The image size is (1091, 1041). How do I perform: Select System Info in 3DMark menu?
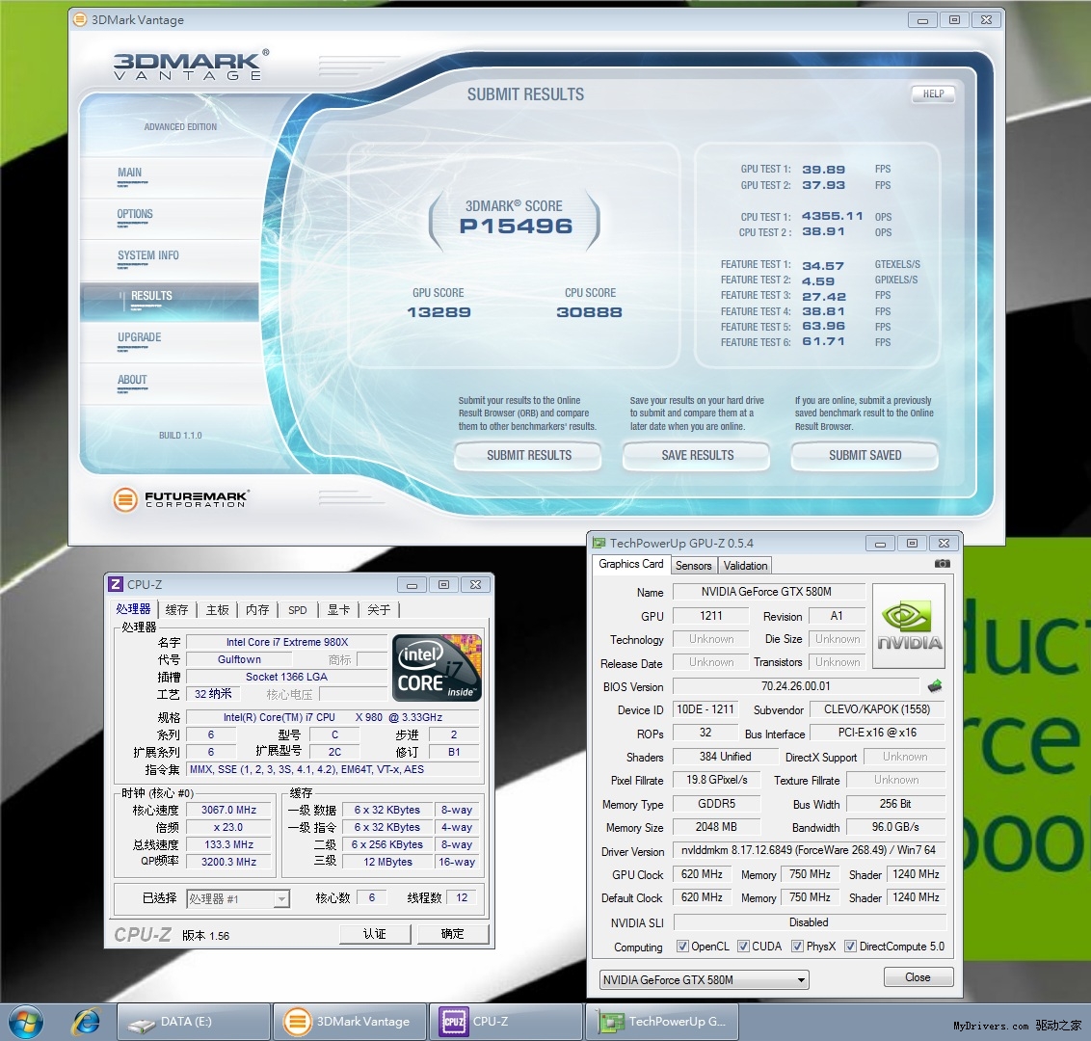click(148, 255)
